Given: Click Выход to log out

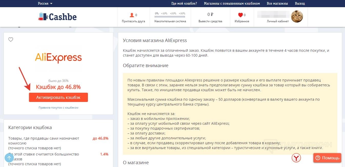Looking at the screenshot, I should [x=300, y=4].
